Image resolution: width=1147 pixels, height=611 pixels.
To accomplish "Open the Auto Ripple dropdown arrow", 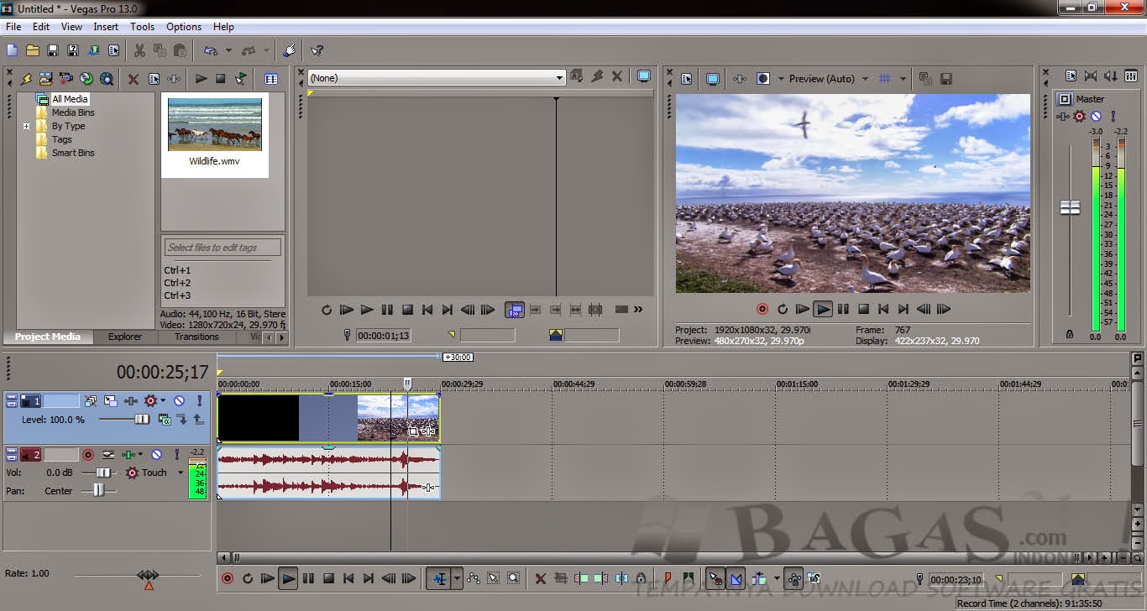I will (777, 578).
